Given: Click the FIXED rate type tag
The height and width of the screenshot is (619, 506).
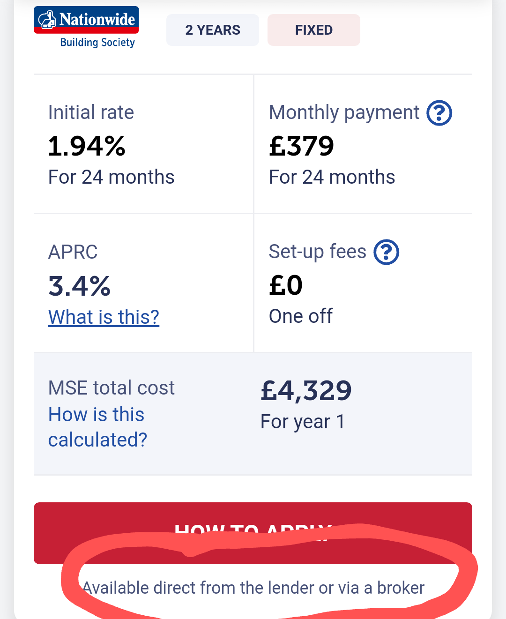Looking at the screenshot, I should click(313, 30).
